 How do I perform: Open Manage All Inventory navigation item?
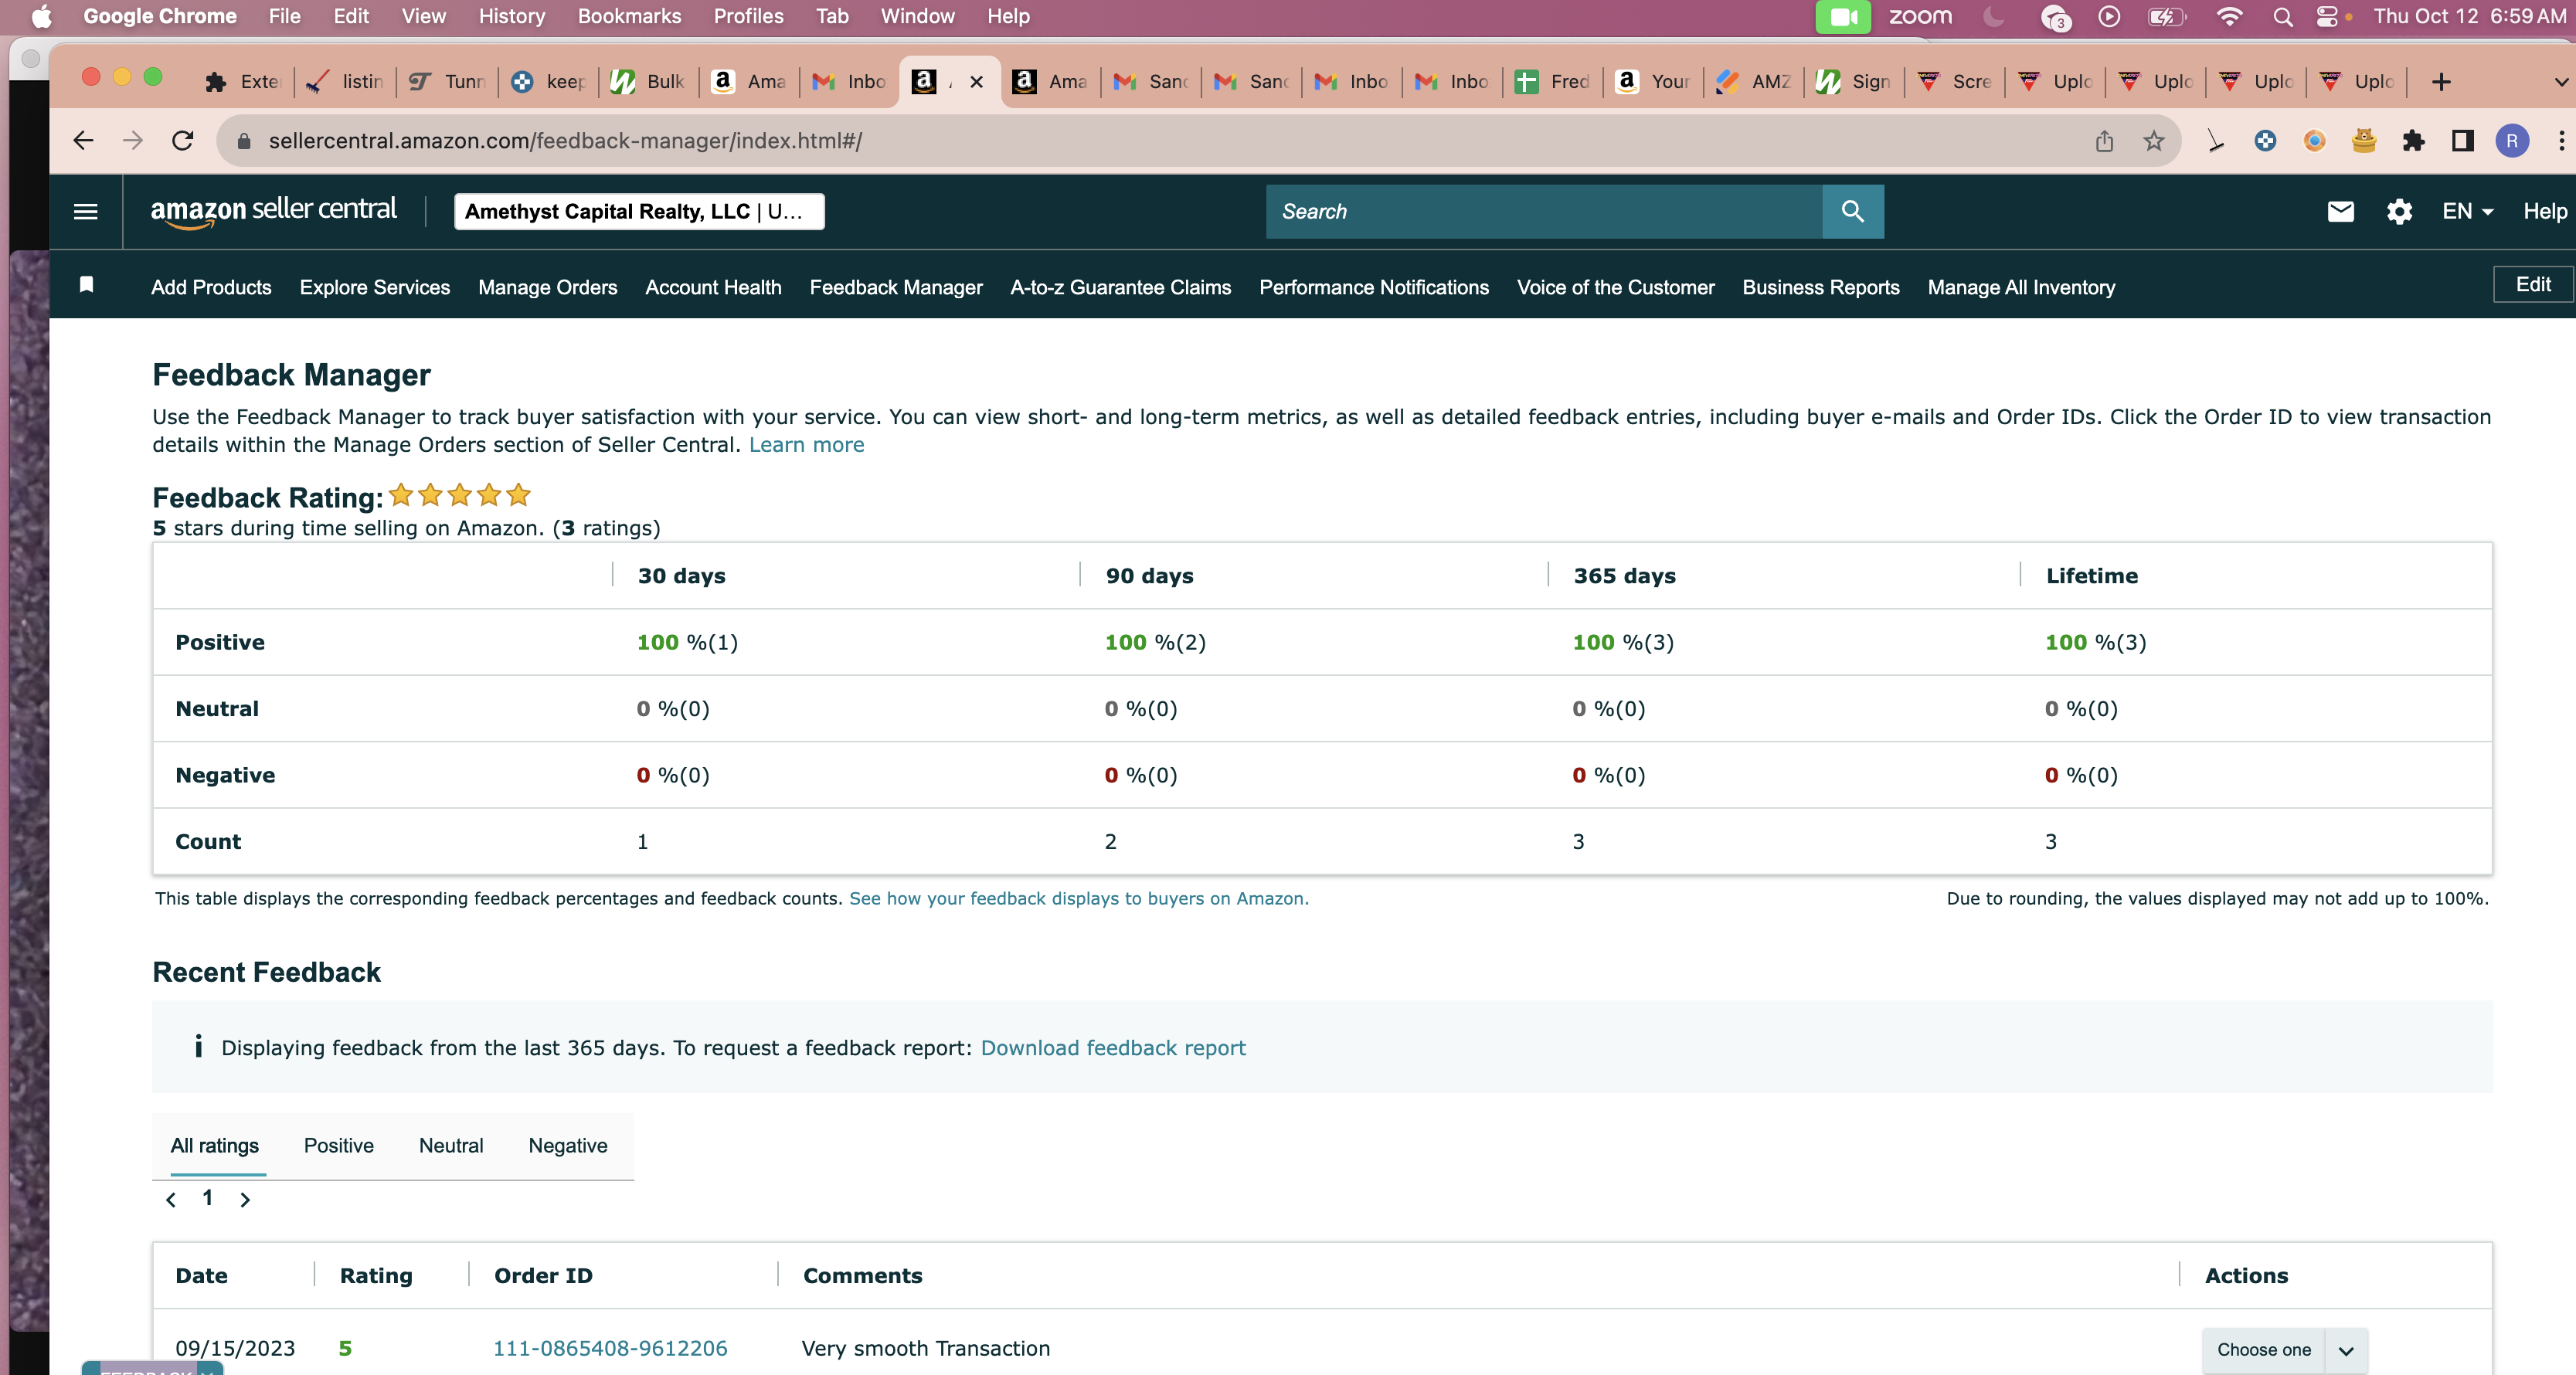pyautogui.click(x=2021, y=287)
